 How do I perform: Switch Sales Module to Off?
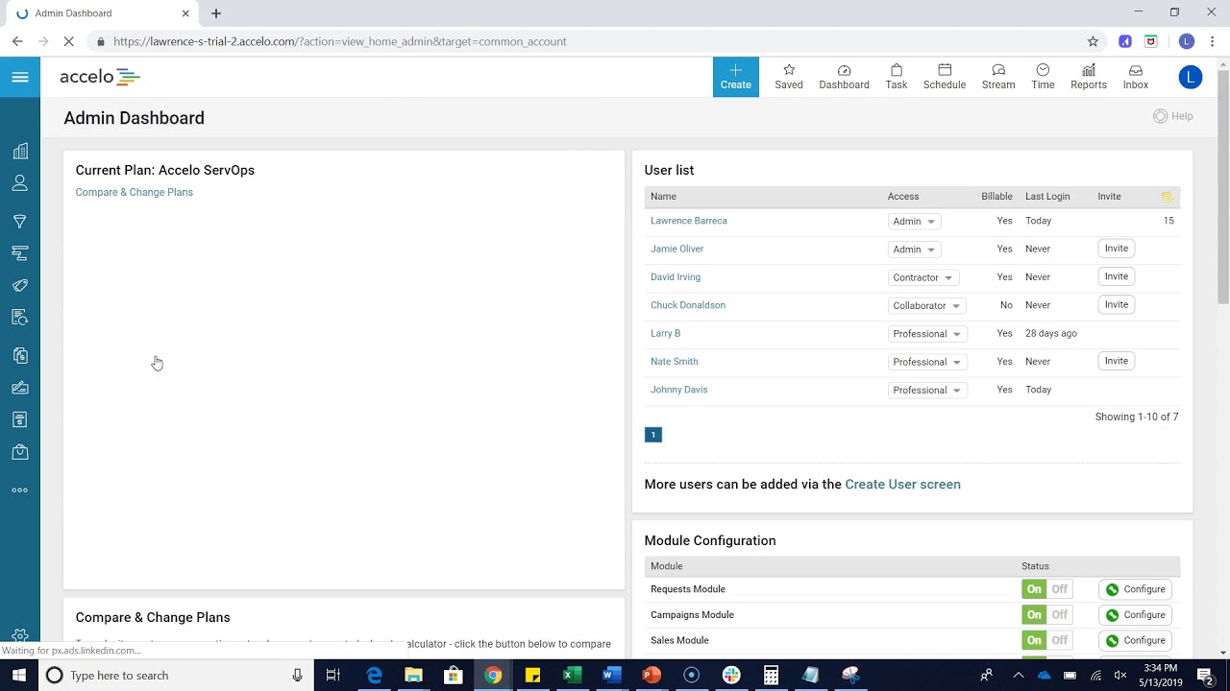1059,640
